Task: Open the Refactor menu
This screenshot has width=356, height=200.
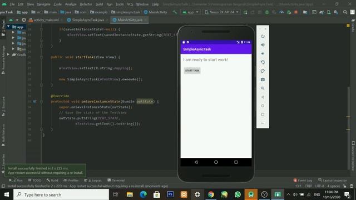Action: (86, 4)
